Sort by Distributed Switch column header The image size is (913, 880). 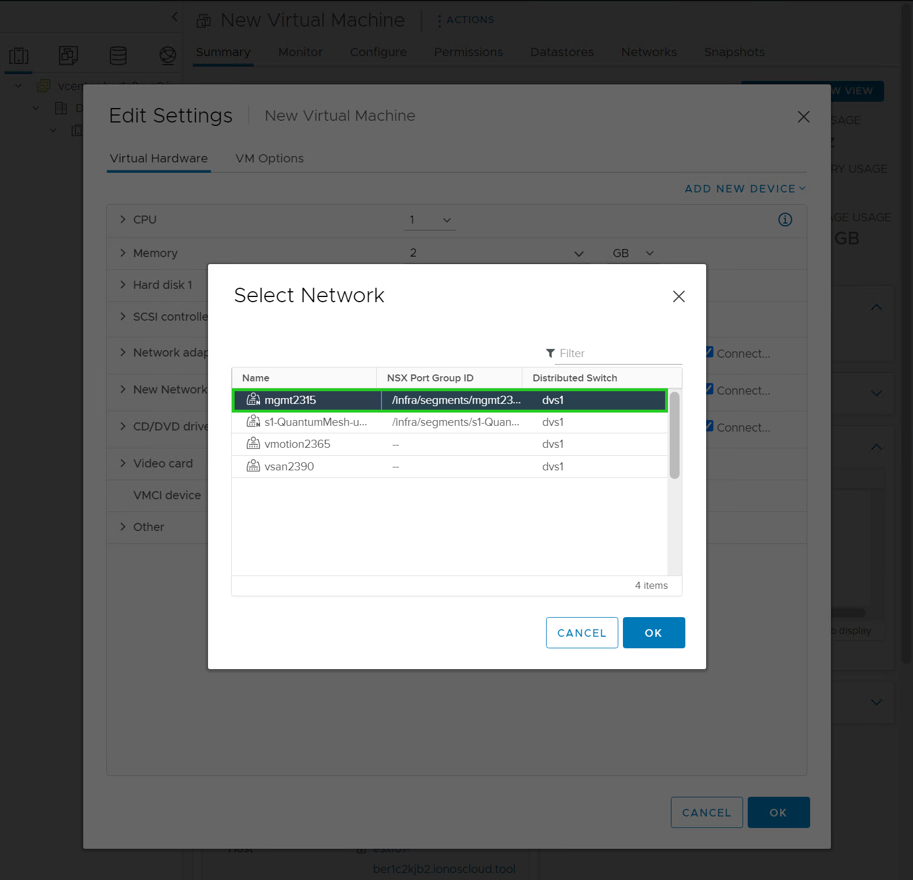tap(602, 378)
